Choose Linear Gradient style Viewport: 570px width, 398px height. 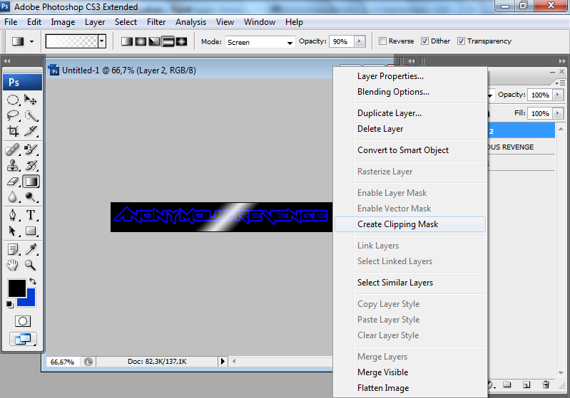126,41
